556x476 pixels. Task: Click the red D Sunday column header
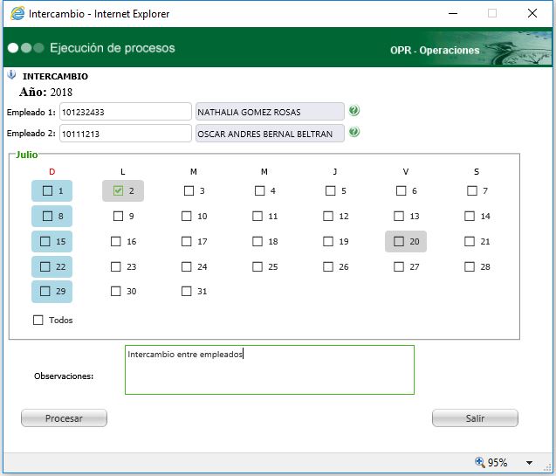(52, 172)
